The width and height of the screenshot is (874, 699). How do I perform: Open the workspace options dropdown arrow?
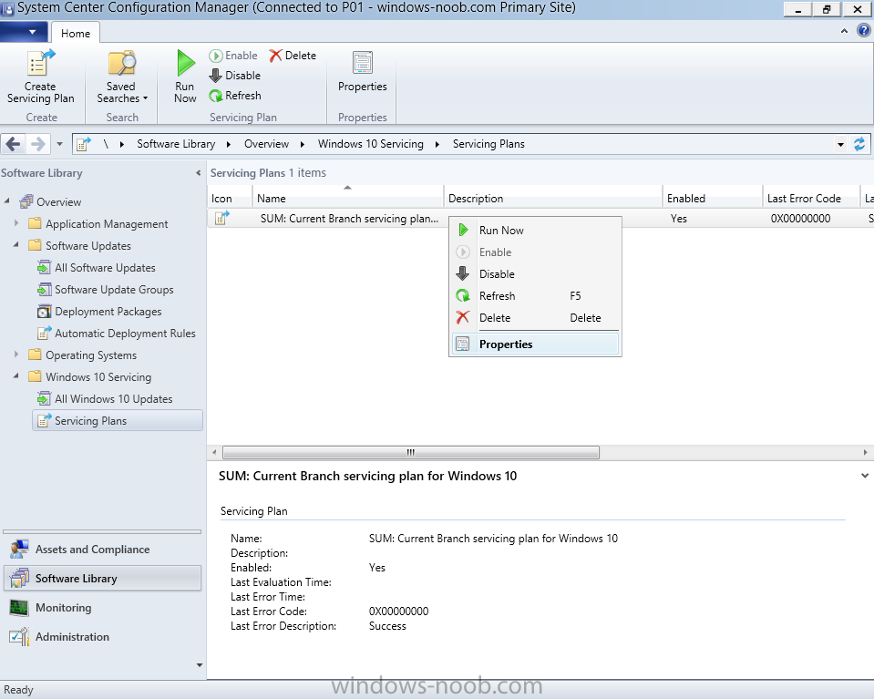pyautogui.click(x=199, y=665)
